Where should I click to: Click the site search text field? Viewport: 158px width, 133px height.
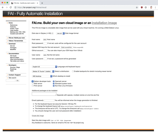(11, 81)
